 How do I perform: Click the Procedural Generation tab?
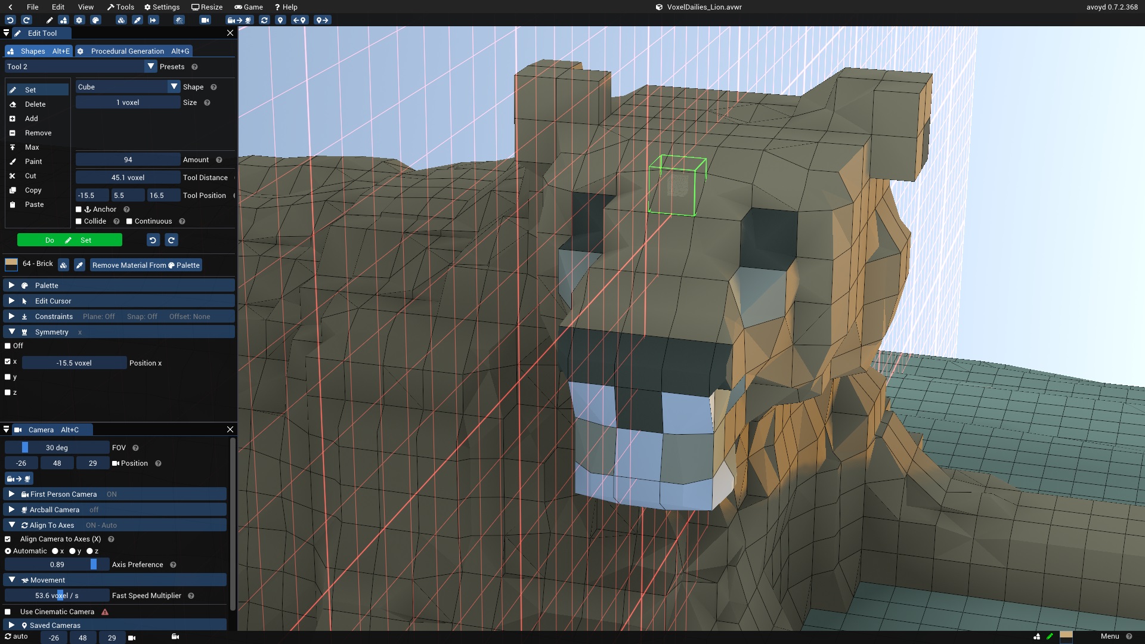click(x=128, y=51)
